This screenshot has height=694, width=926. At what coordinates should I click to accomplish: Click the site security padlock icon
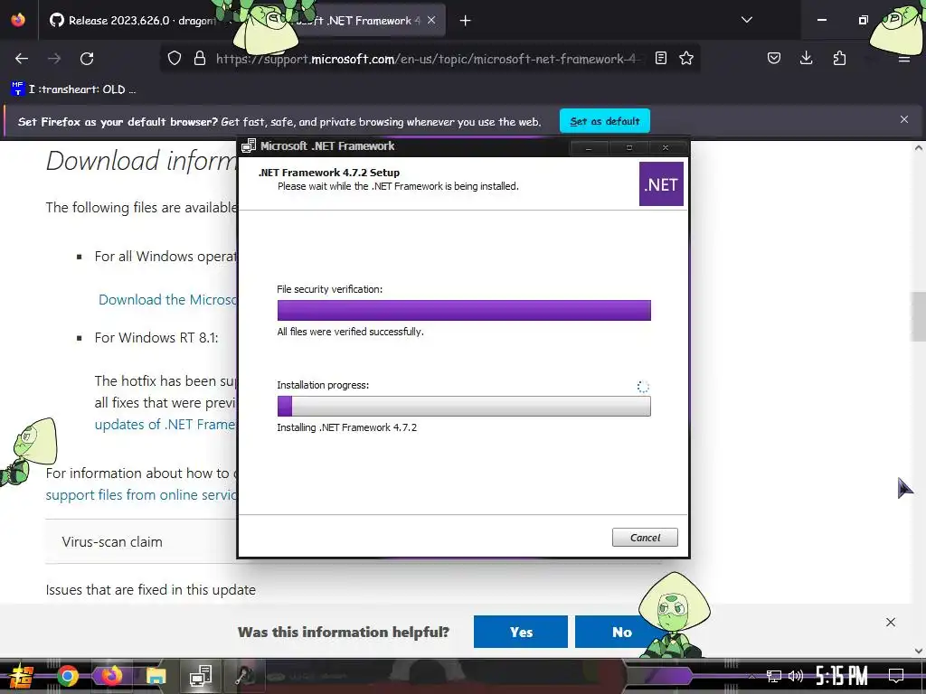pos(200,59)
